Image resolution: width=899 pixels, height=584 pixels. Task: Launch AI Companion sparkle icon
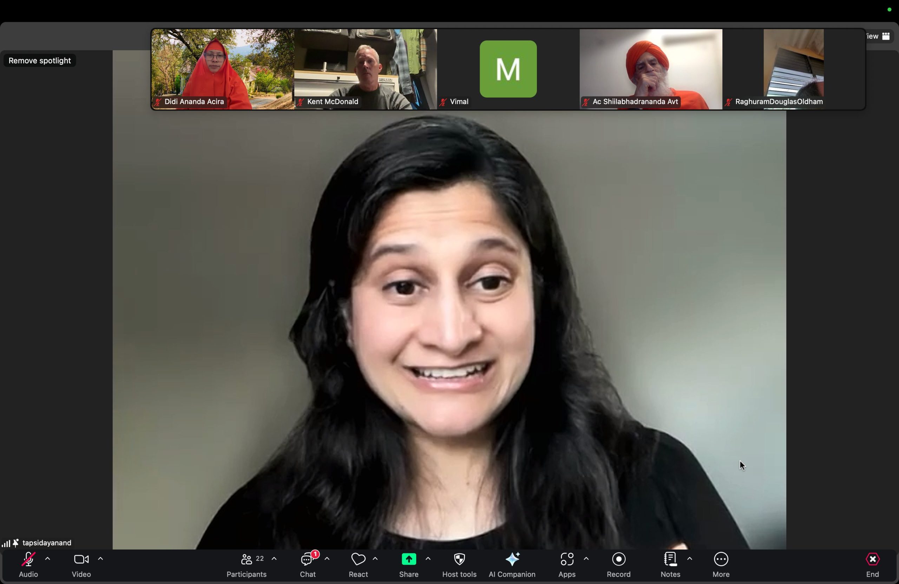click(512, 559)
